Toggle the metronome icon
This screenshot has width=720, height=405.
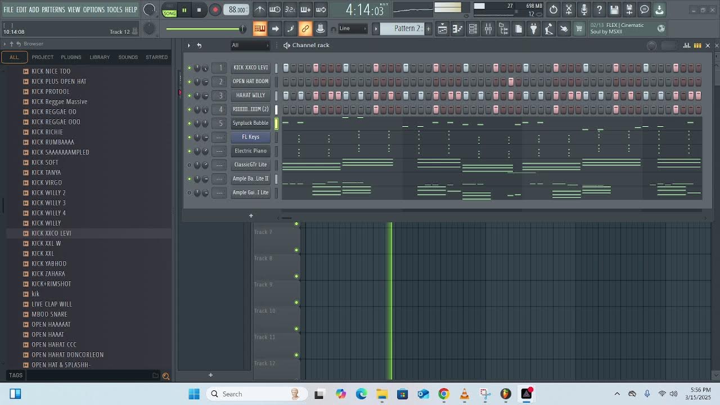[x=260, y=10]
